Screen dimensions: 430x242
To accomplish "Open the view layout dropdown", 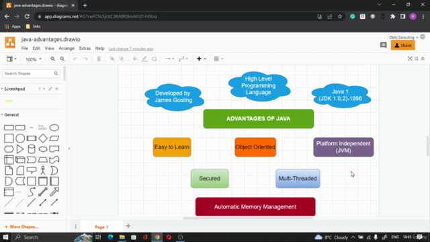I will tap(11, 58).
